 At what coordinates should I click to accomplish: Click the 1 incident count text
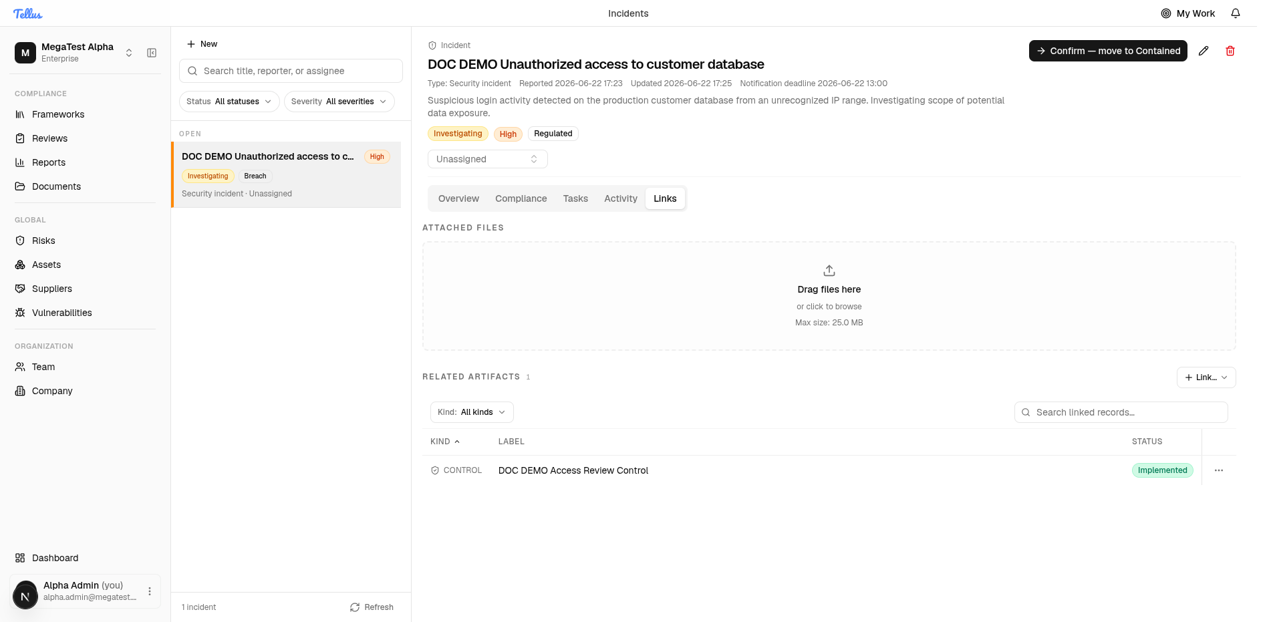click(x=199, y=607)
